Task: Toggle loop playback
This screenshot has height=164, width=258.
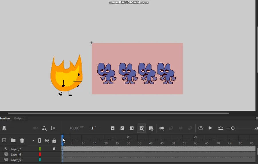Action: pyautogui.click(x=201, y=128)
